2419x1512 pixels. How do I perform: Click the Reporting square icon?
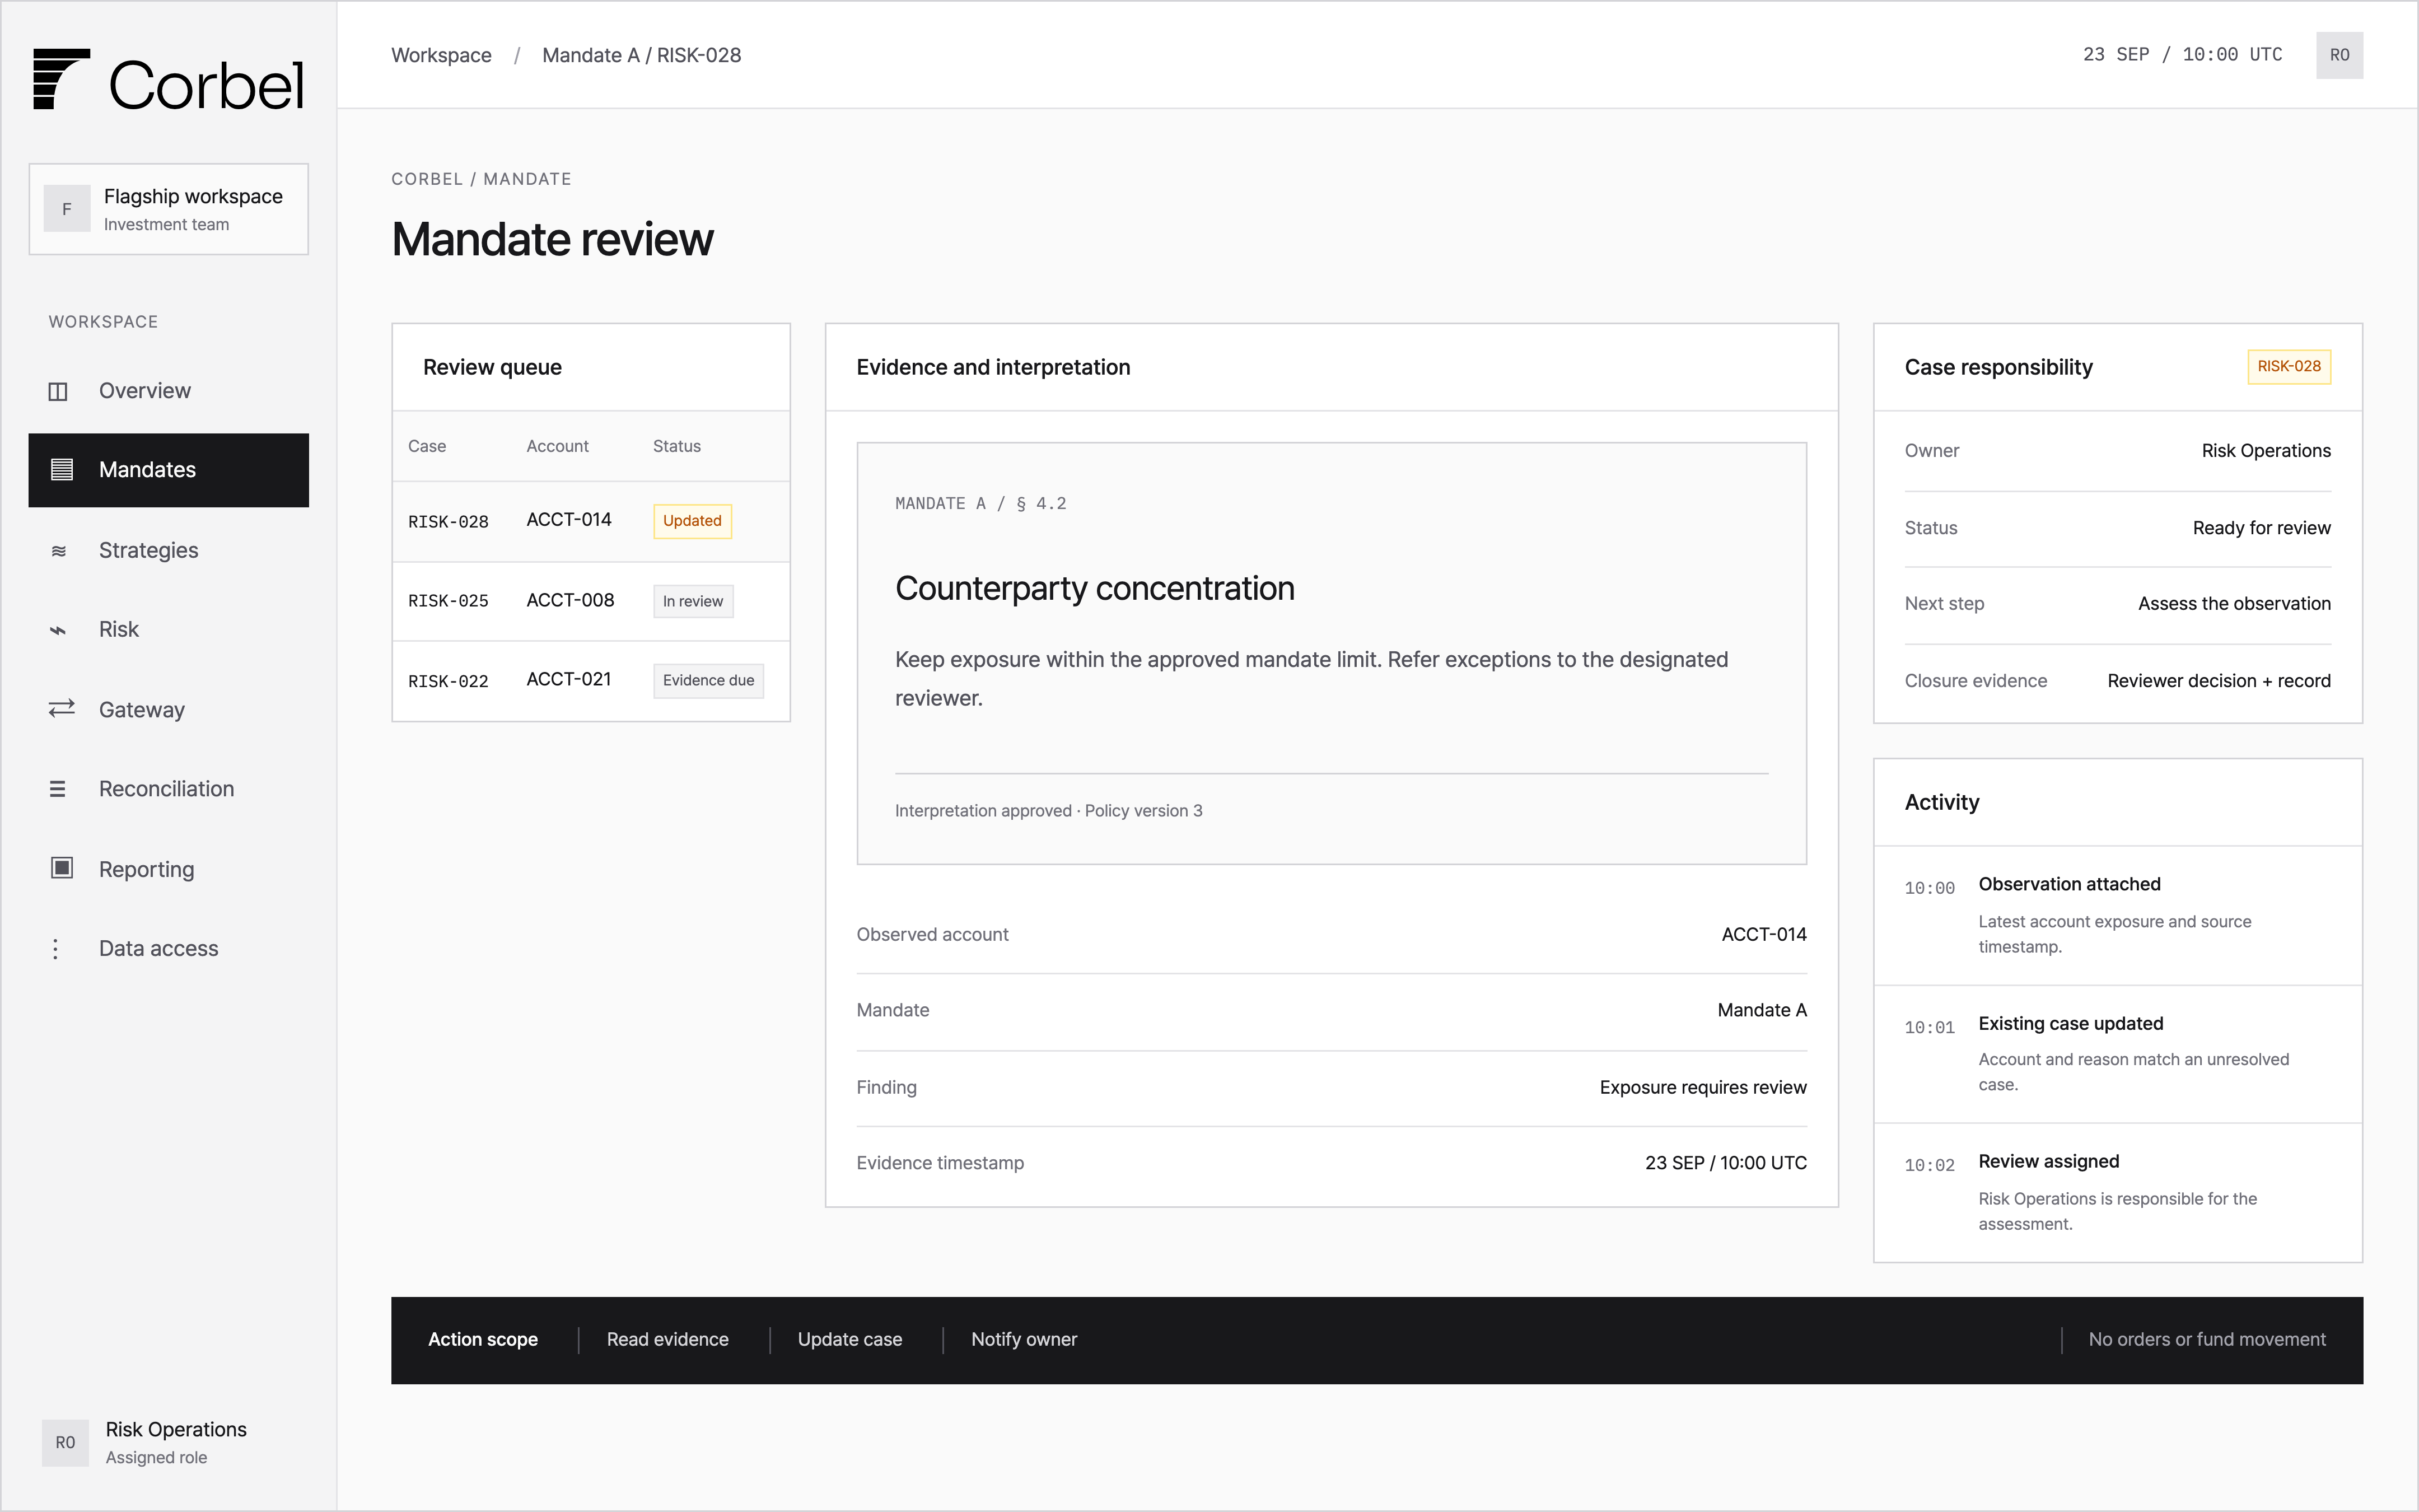pyautogui.click(x=62, y=868)
